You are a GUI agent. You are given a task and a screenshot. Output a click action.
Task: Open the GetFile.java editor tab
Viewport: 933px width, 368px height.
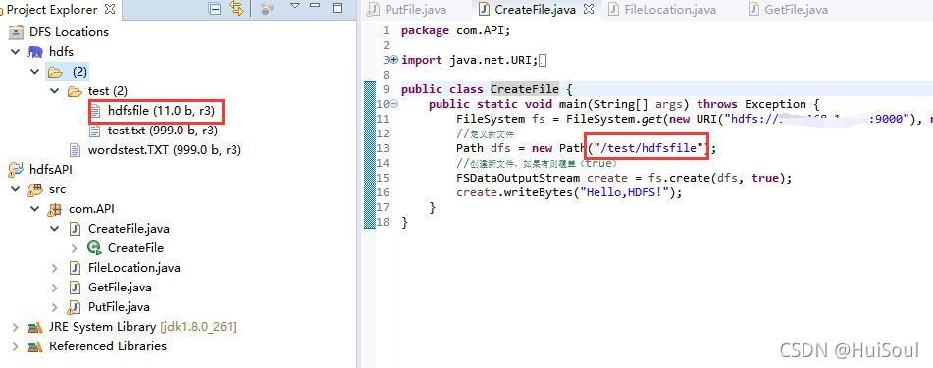788,10
